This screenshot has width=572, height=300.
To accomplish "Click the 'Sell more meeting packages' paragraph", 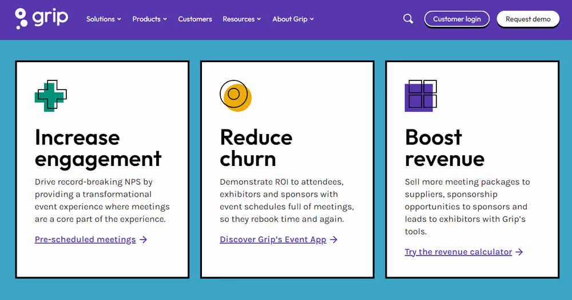I will click(467, 206).
